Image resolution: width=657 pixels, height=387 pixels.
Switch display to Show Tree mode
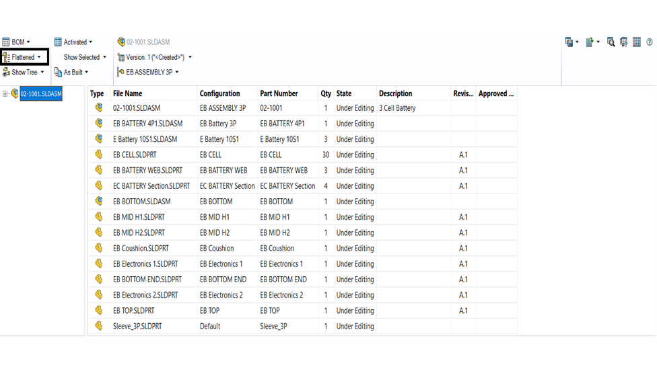pos(25,72)
